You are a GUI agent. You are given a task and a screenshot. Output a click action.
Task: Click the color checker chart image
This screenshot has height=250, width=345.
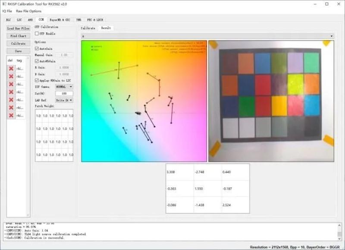[x=271, y=101]
